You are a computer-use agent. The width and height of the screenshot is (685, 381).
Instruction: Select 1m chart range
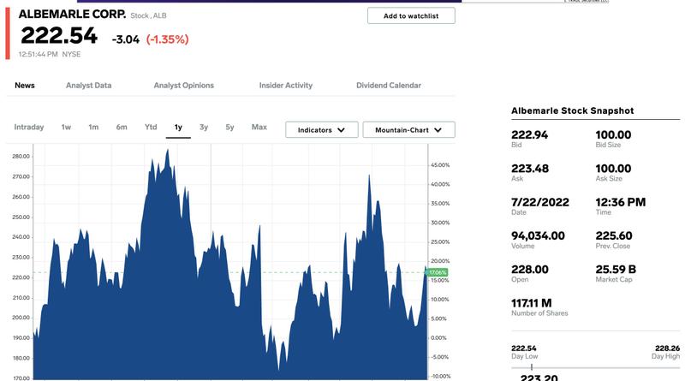click(93, 128)
